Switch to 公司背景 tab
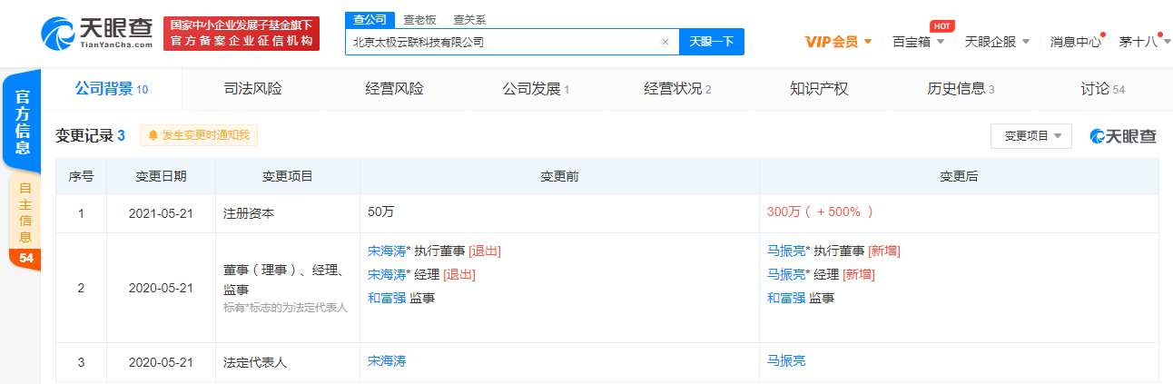Image resolution: width=1173 pixels, height=384 pixels. click(112, 89)
